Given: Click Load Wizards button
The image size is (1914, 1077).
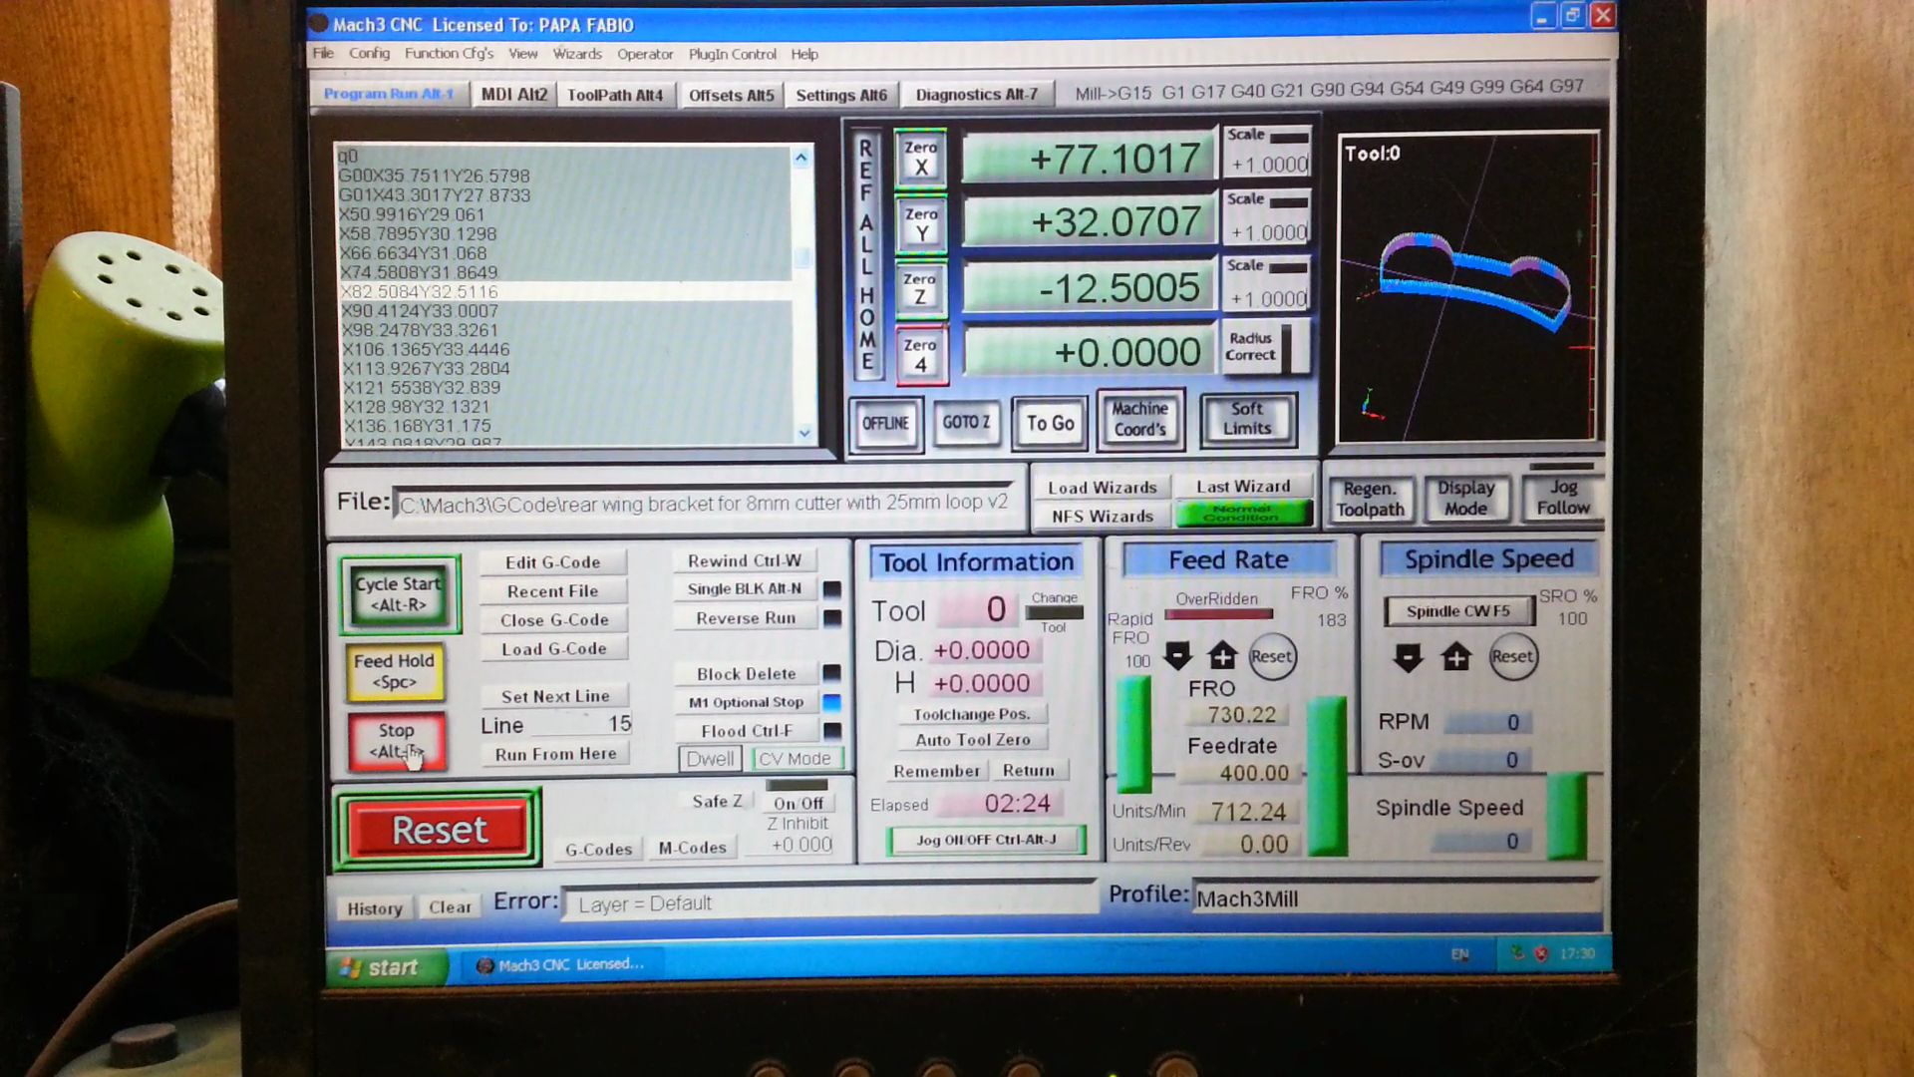Looking at the screenshot, I should tap(1102, 488).
